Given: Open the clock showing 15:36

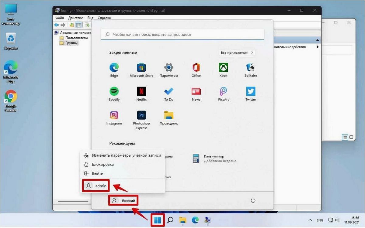Looking at the screenshot, I should [352, 220].
